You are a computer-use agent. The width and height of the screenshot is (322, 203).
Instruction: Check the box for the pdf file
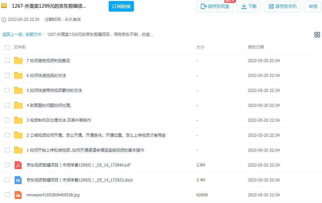[7, 165]
